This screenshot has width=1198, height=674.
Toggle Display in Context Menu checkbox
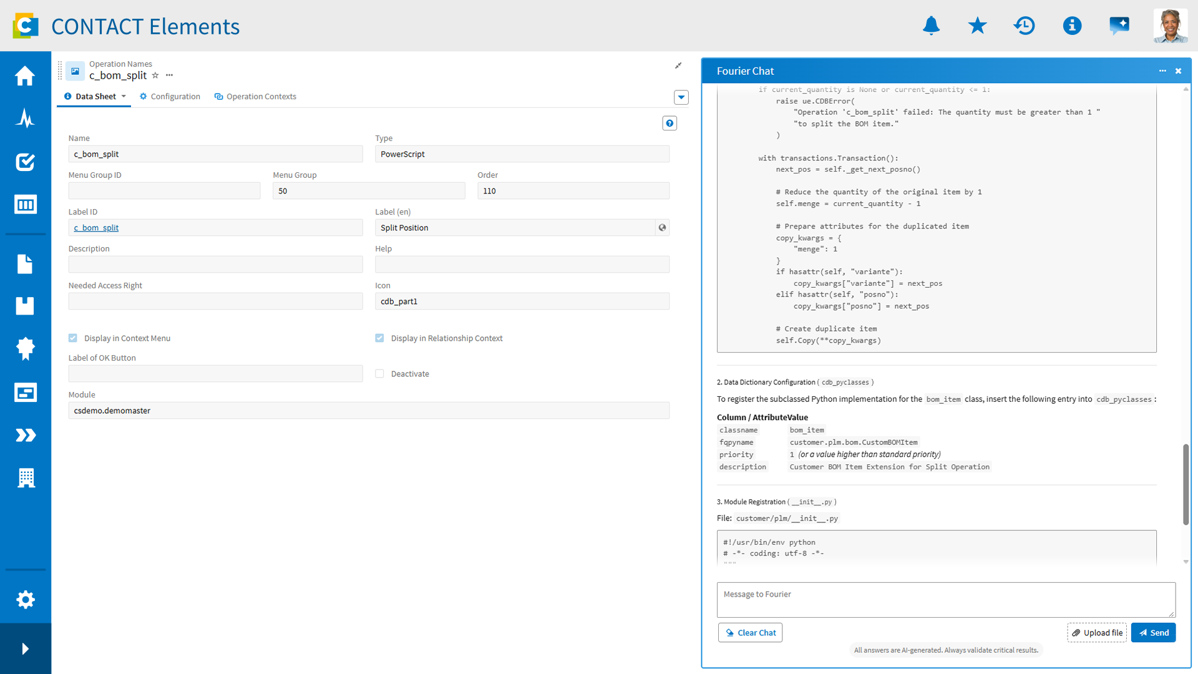[x=73, y=338]
